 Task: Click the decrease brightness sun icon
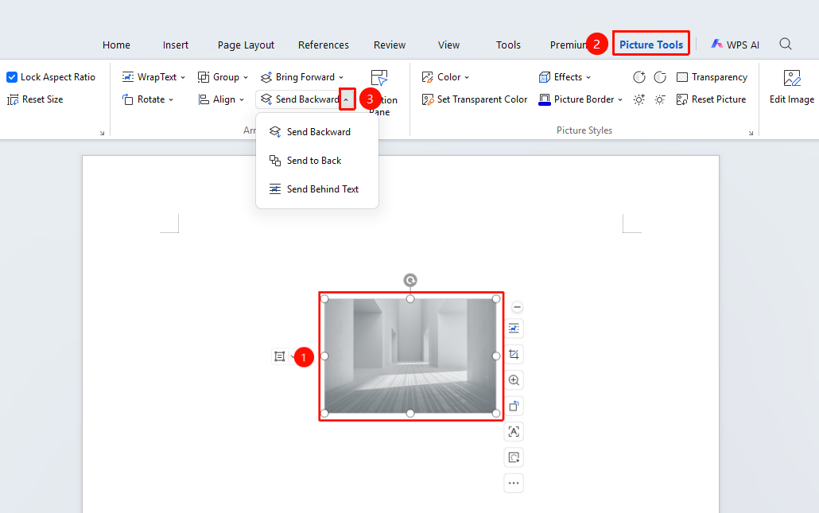pos(660,99)
